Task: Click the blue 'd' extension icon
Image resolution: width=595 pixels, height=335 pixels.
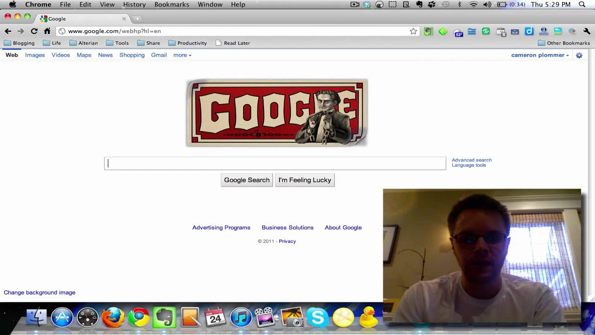Action: [529, 32]
